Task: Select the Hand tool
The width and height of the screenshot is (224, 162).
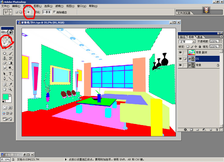Action: coord(4,89)
